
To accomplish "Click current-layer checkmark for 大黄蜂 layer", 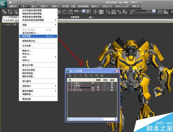I will tap(93, 85).
